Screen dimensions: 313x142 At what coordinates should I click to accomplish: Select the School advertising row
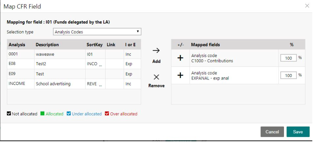click(74, 84)
